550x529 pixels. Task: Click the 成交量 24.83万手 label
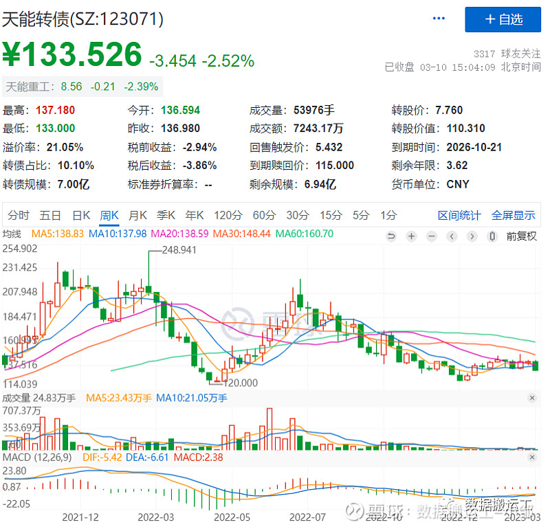[x=39, y=398]
